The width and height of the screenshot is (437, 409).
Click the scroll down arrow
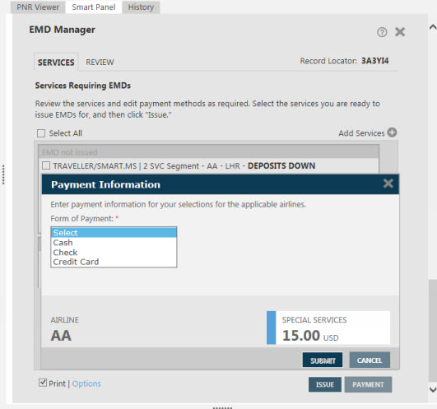[433, 389]
